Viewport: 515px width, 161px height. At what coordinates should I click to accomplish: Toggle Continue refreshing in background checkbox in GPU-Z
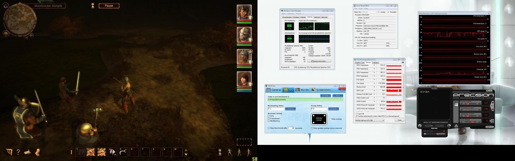click(357, 116)
